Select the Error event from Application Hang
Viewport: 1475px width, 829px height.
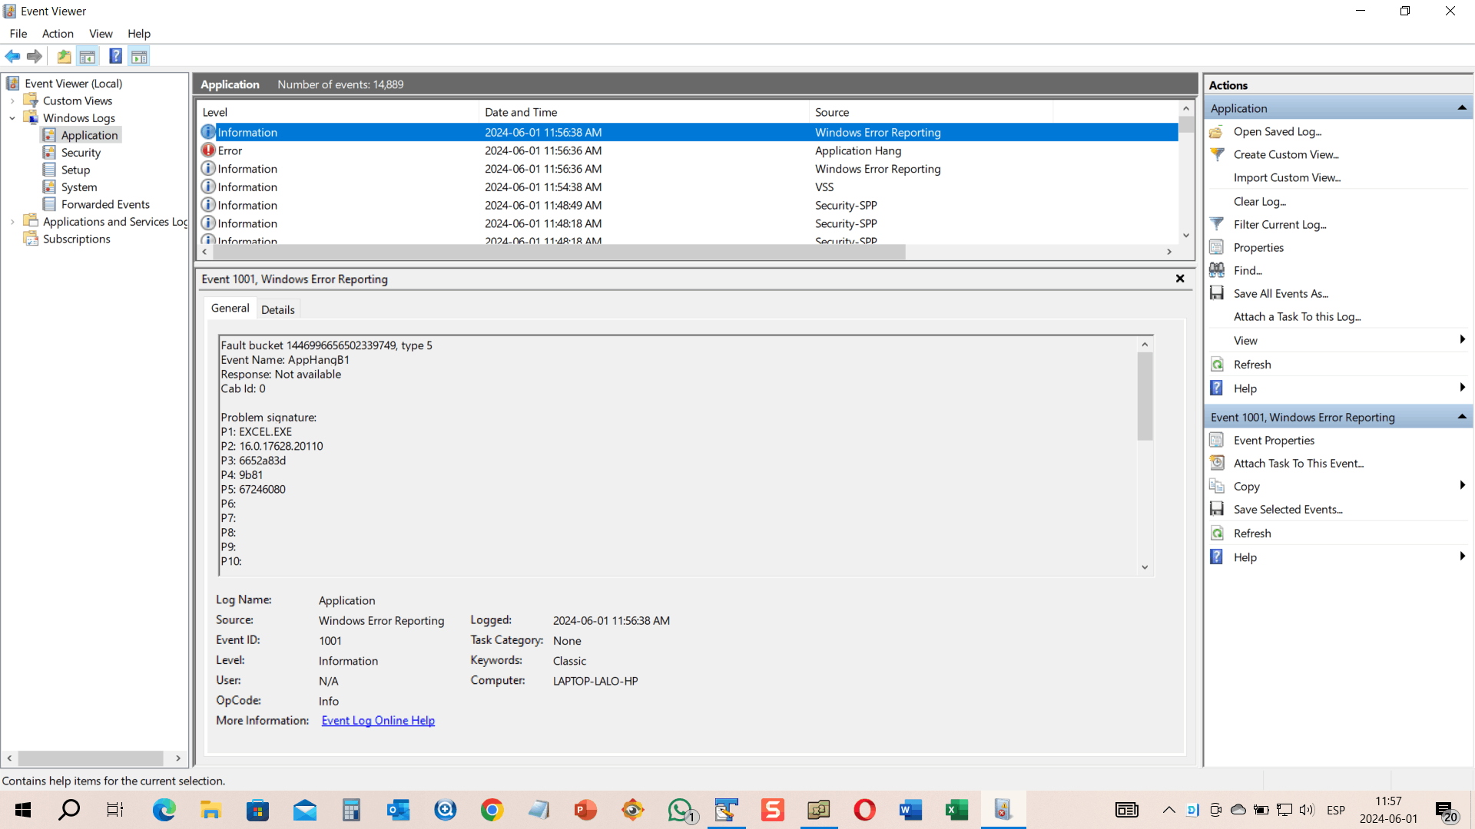(689, 150)
